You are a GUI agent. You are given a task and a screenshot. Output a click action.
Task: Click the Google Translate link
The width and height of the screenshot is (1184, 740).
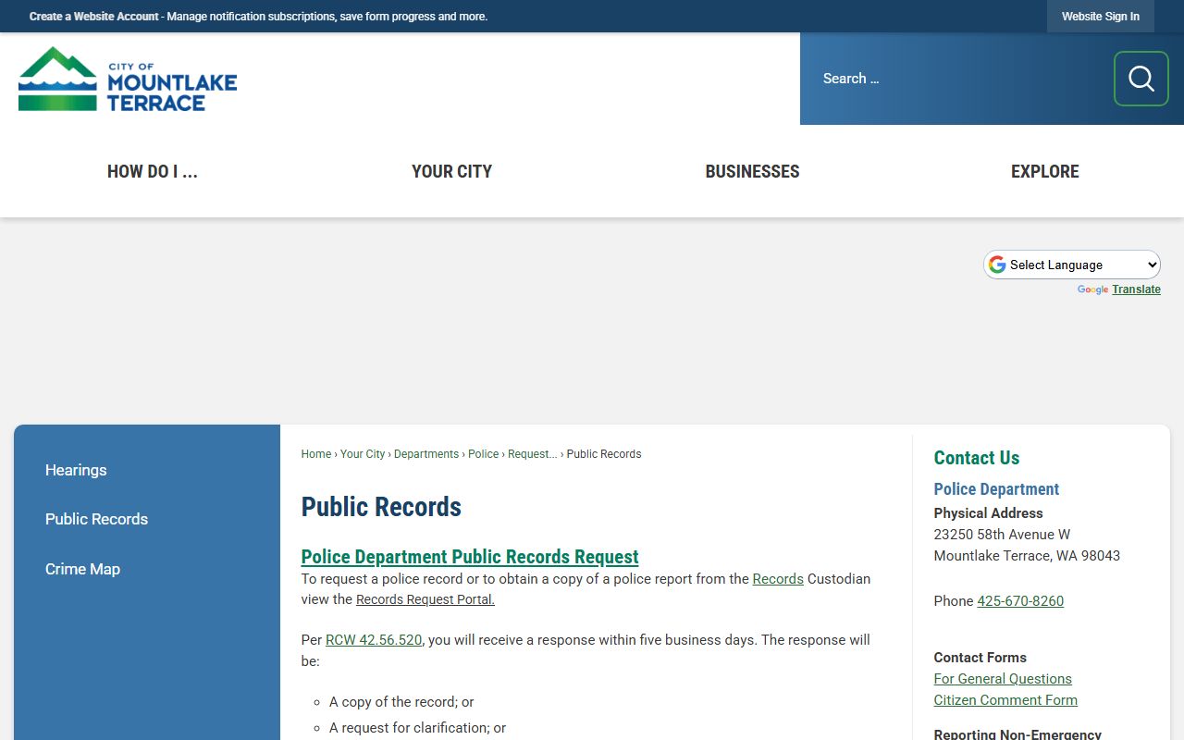1136,290
